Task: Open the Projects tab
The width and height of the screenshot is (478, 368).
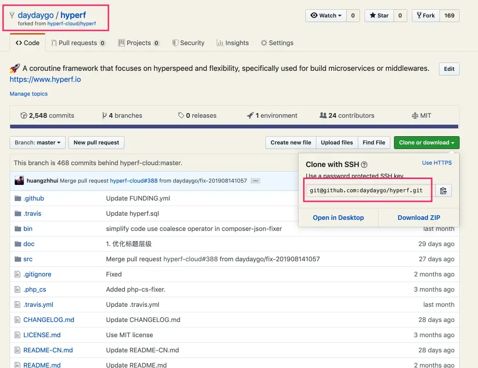Action: coord(139,43)
